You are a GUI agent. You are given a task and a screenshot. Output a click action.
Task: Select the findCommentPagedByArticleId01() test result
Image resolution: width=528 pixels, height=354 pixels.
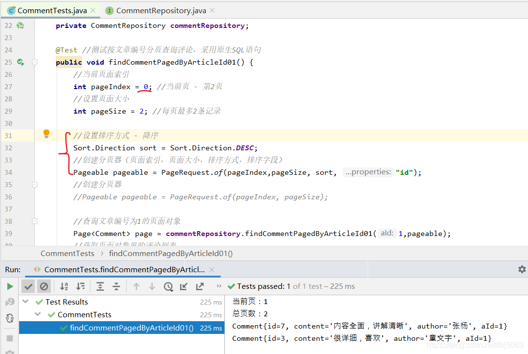pos(122,328)
